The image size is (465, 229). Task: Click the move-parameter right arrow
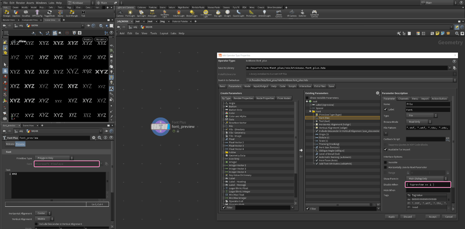point(301,150)
